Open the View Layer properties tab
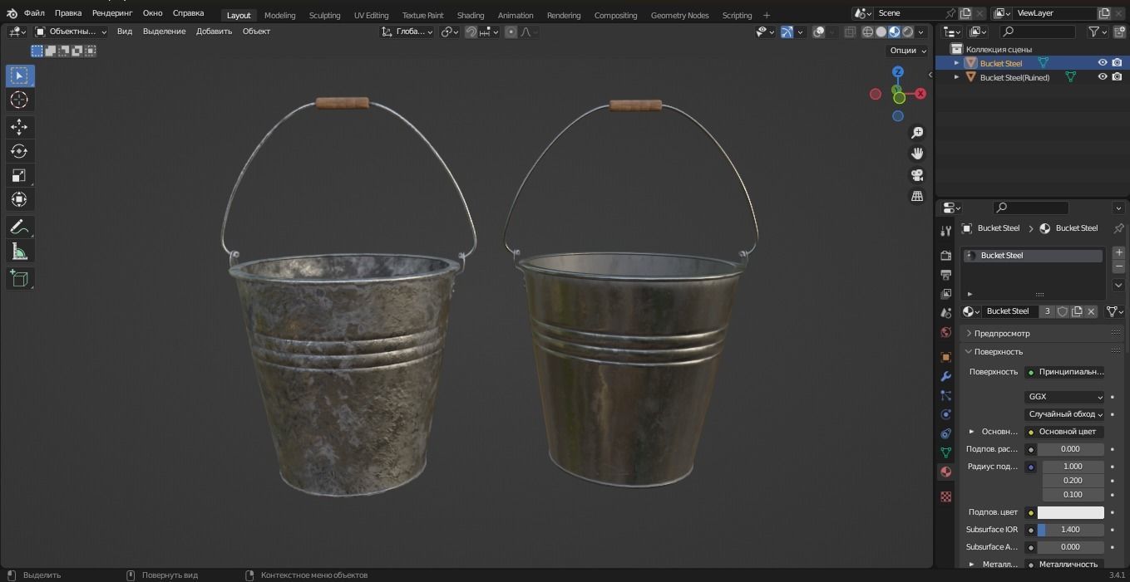The width and height of the screenshot is (1130, 582). pos(945,294)
